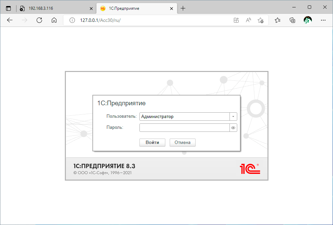The image size is (333, 225).
Task: Open the tab actions menu icon
Action: (8, 8)
